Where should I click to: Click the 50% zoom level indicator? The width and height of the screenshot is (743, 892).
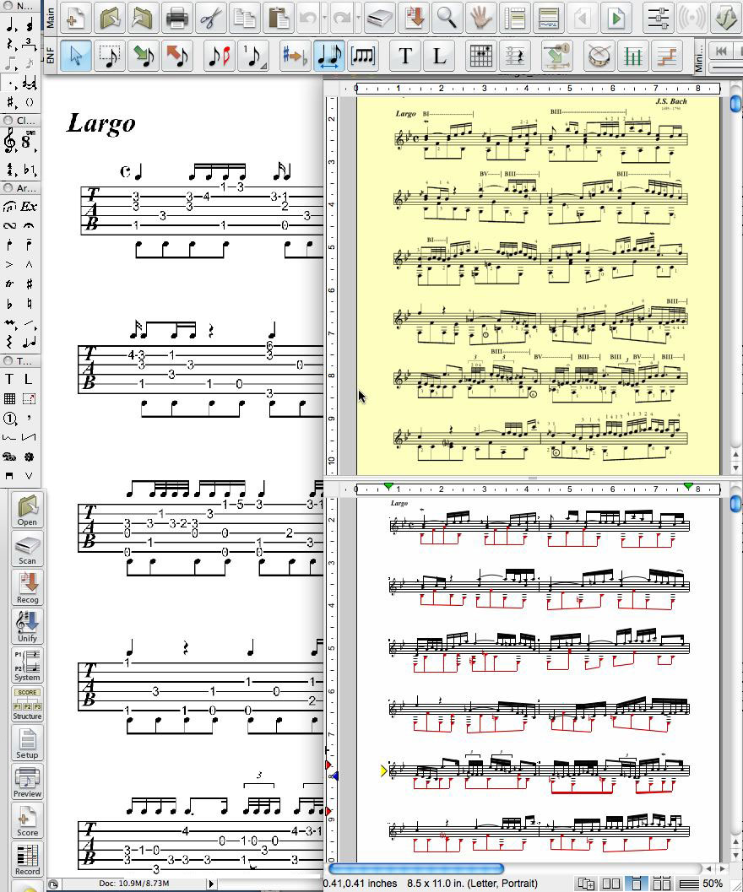tap(713, 884)
